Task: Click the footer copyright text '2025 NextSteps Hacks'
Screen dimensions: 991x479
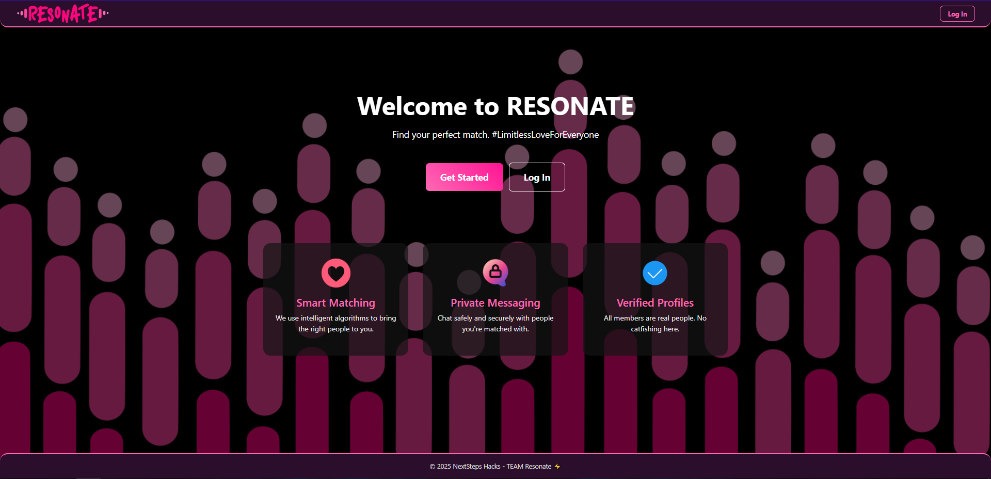Action: tap(469, 467)
